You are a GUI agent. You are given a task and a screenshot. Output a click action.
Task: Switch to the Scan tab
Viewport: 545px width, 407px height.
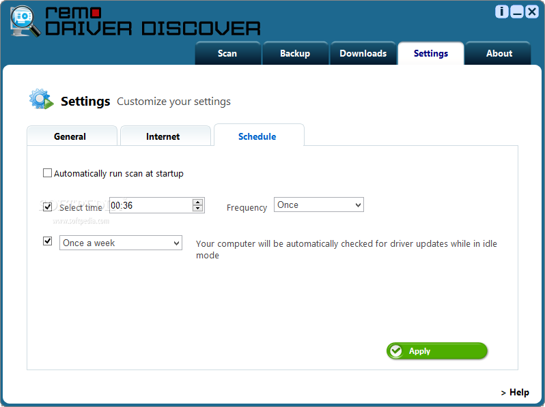(227, 53)
